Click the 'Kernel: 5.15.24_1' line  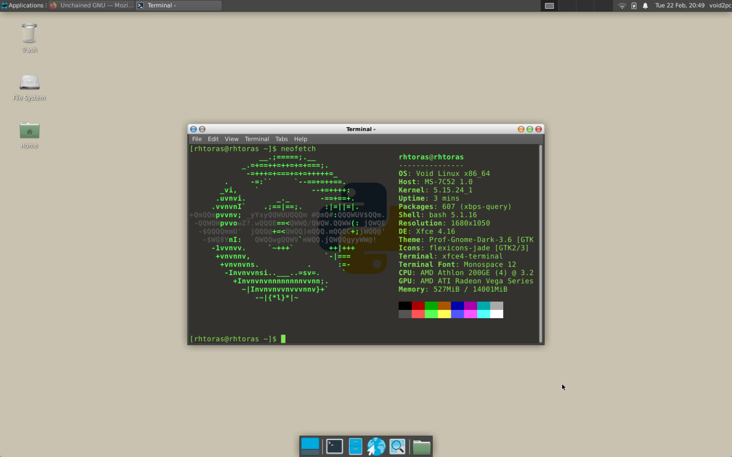click(436, 190)
